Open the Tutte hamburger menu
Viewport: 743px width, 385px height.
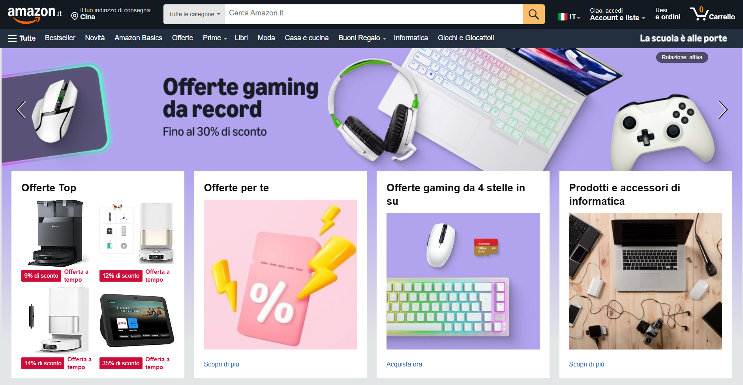click(x=22, y=38)
